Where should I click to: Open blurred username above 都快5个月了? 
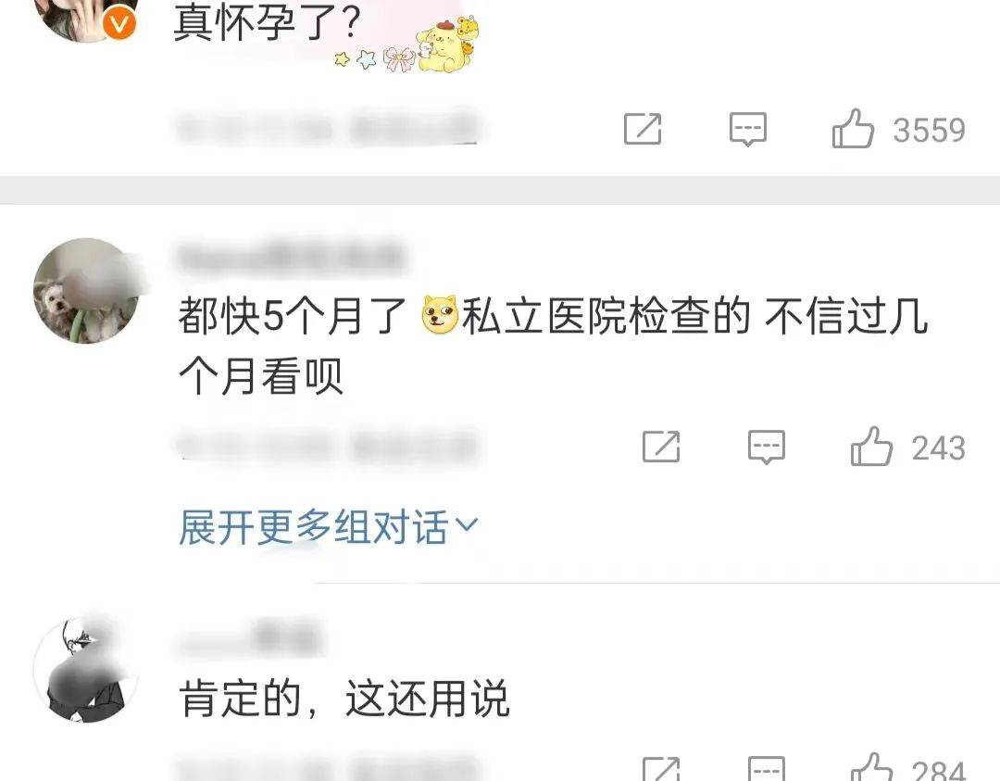click(x=291, y=258)
